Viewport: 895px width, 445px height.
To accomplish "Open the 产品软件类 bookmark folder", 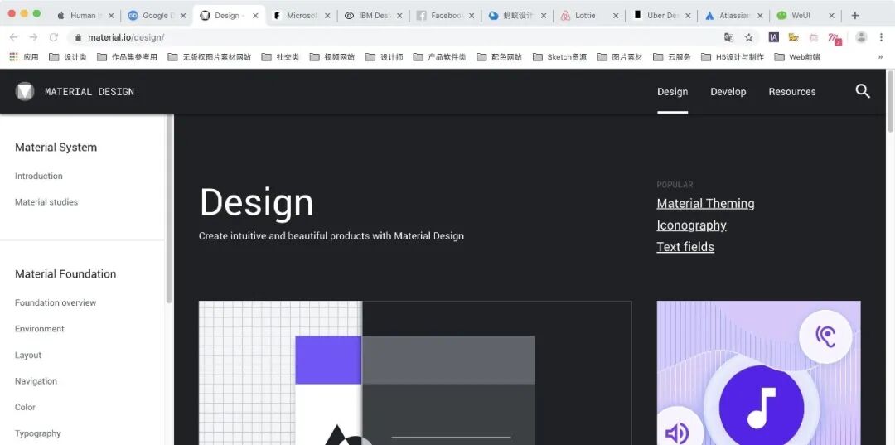I will click(x=439, y=57).
